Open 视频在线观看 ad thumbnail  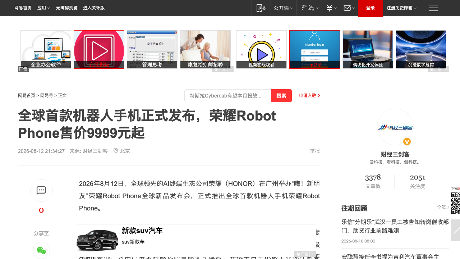(261, 49)
